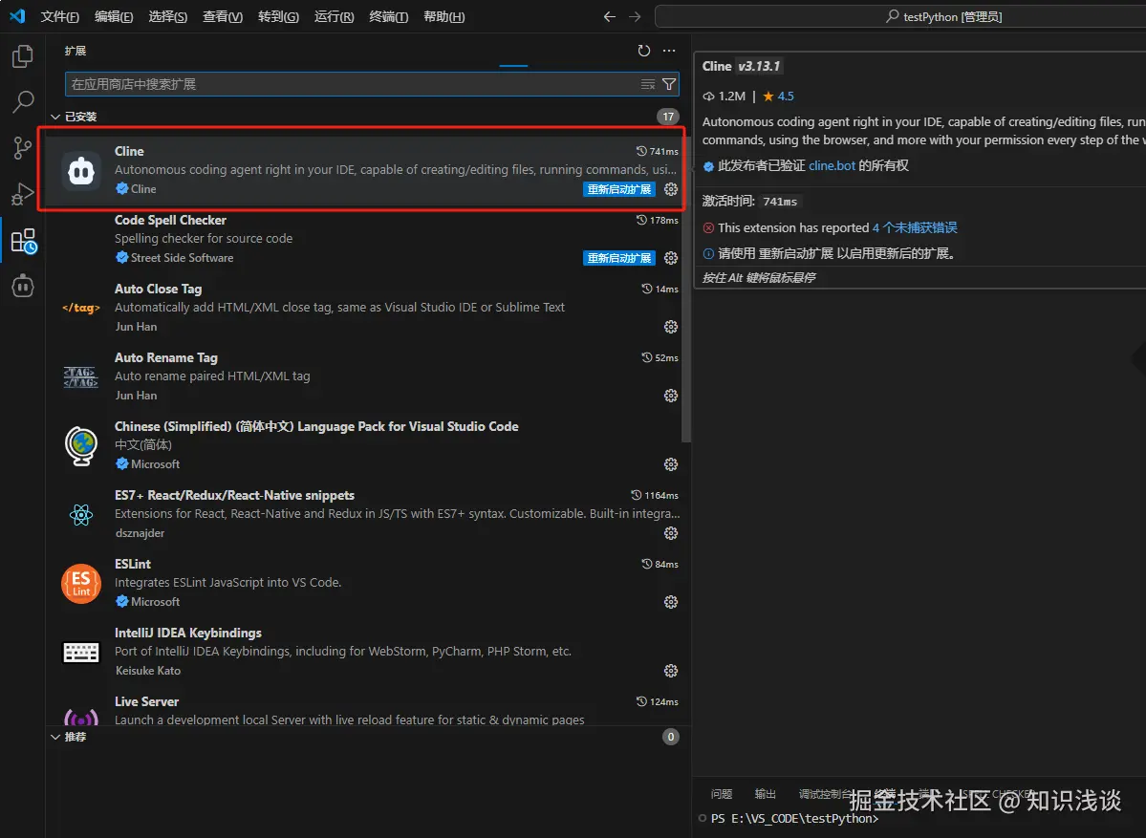Click the 1.2M install count
The width and height of the screenshot is (1146, 838).
coord(724,96)
